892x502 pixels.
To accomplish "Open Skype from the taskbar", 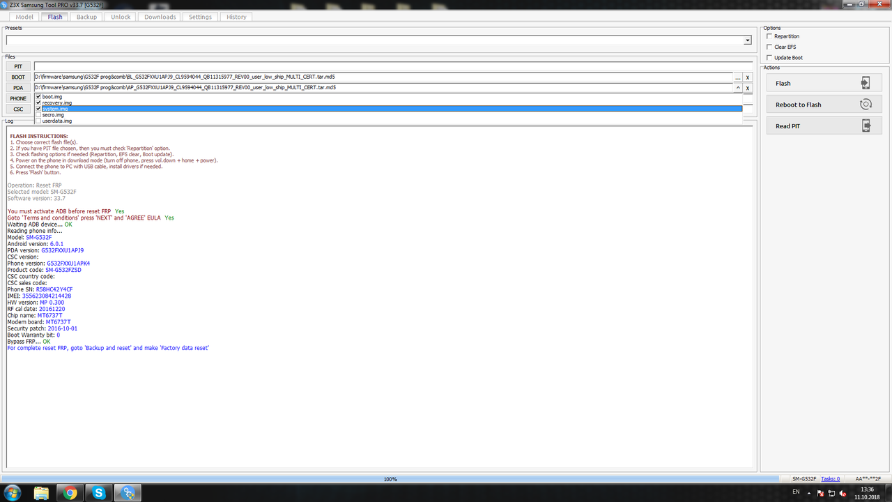I will point(100,493).
